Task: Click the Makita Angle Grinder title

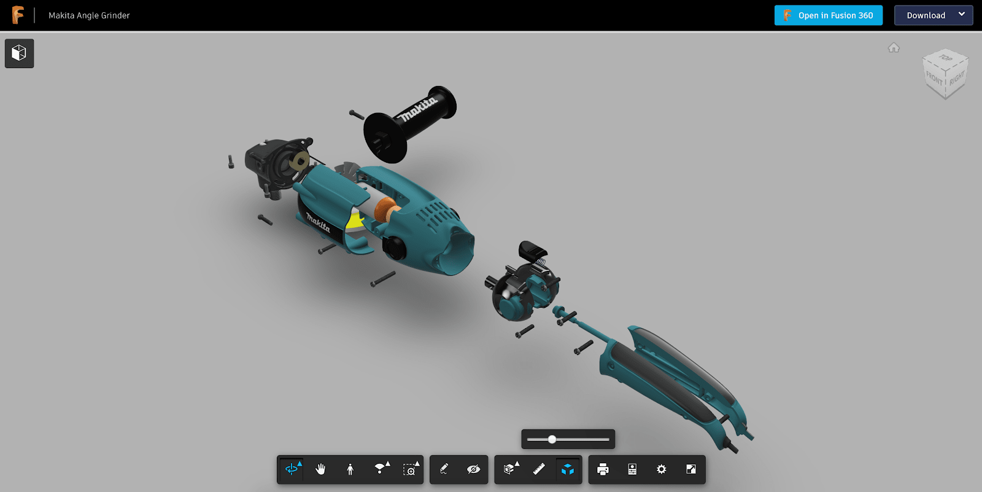Action: (89, 15)
